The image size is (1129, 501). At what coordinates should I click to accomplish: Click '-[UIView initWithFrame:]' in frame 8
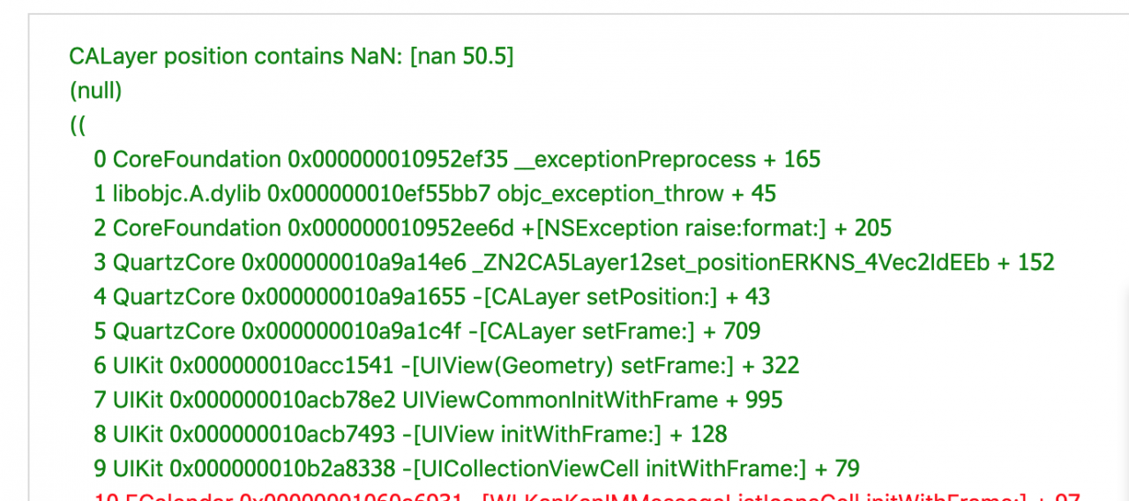coord(537,435)
